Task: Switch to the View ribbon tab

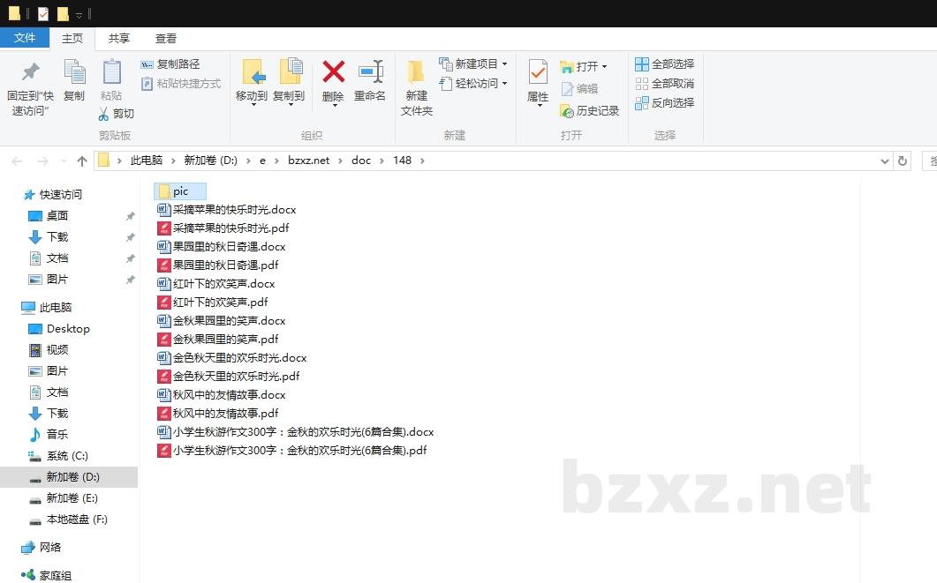Action: tap(166, 38)
